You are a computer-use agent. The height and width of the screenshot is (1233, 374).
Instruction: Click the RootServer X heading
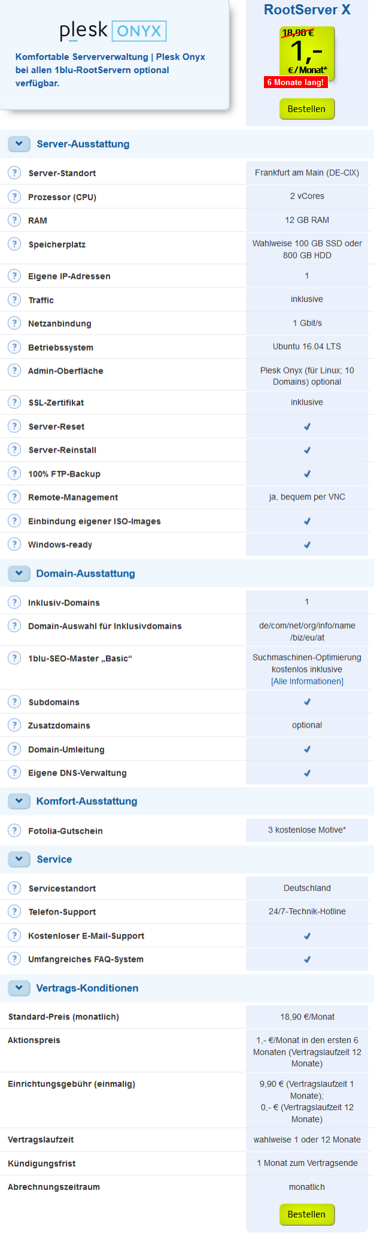tap(307, 10)
